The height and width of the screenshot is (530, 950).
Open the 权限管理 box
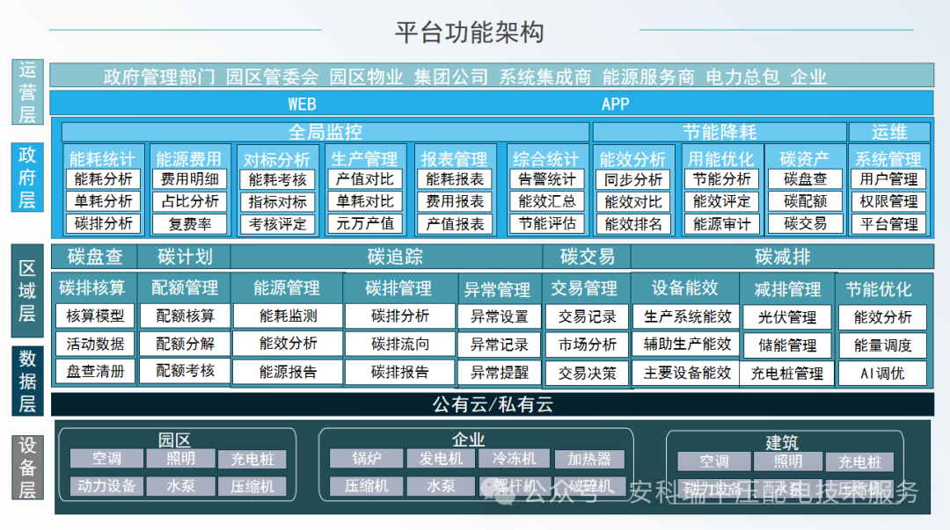tap(889, 201)
